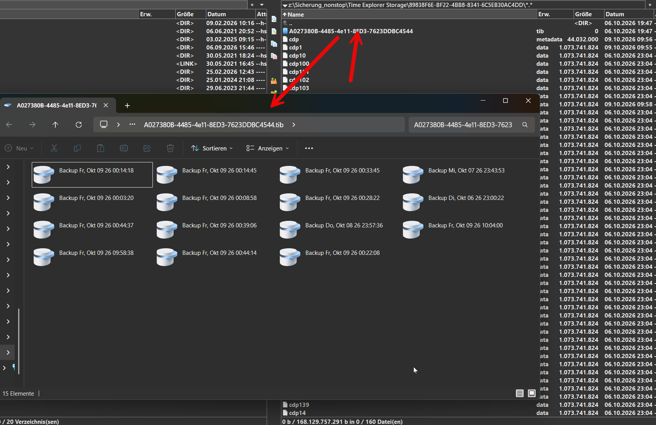Switch Explorer to large thumbnails view
This screenshot has width=656, height=425.
pyautogui.click(x=532, y=393)
